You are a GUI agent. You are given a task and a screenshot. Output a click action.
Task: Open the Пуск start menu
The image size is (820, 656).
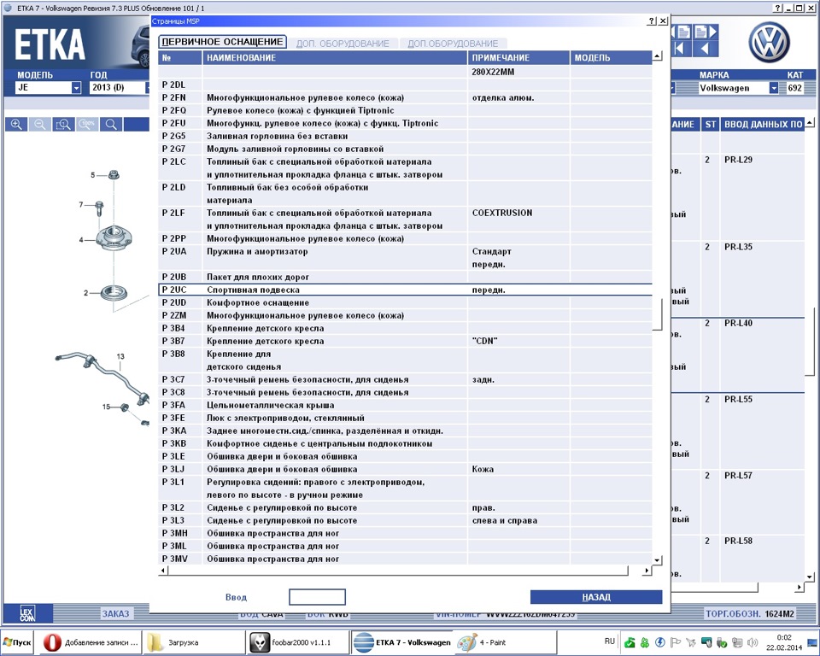[x=17, y=642]
